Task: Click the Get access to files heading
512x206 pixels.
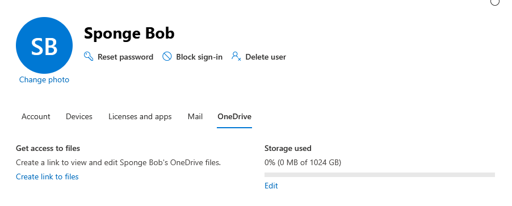Action: click(48, 148)
